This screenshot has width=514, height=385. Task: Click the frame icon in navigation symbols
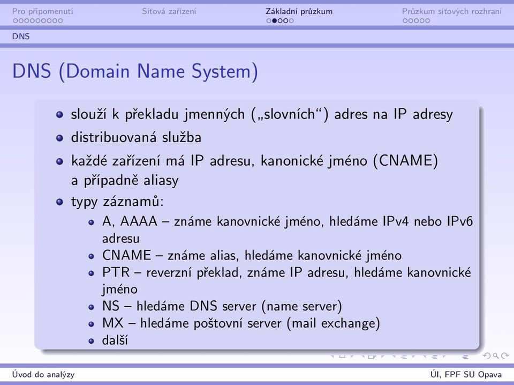pos(372,357)
